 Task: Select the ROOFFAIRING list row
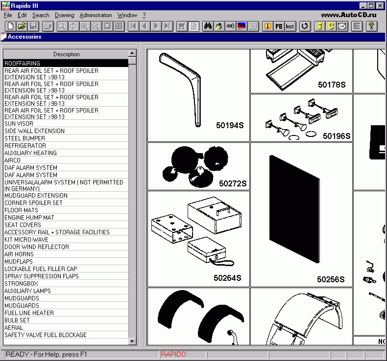tap(66, 63)
